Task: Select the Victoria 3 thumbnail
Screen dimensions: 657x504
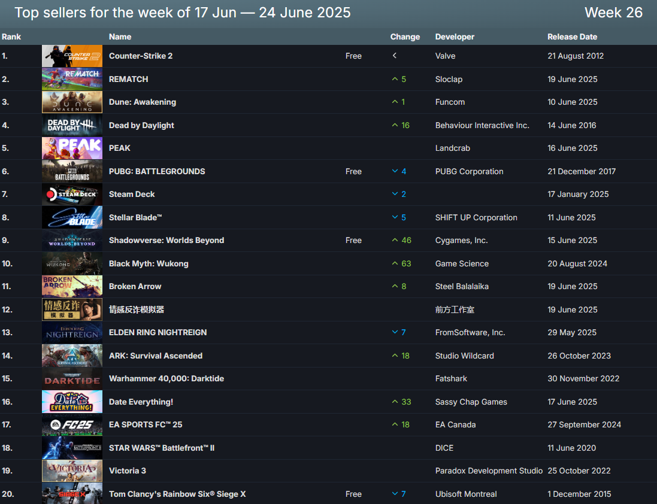Action: pyautogui.click(x=72, y=471)
